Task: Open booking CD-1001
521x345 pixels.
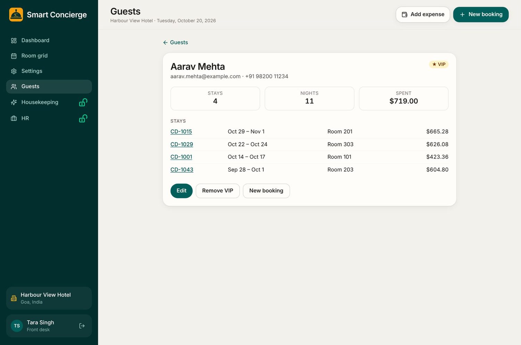Action: [x=181, y=157]
